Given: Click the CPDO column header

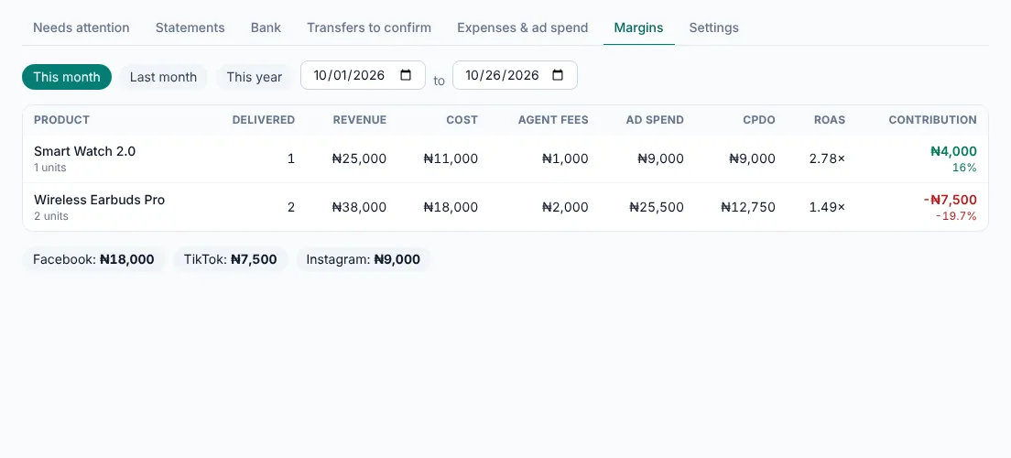Looking at the screenshot, I should (759, 120).
